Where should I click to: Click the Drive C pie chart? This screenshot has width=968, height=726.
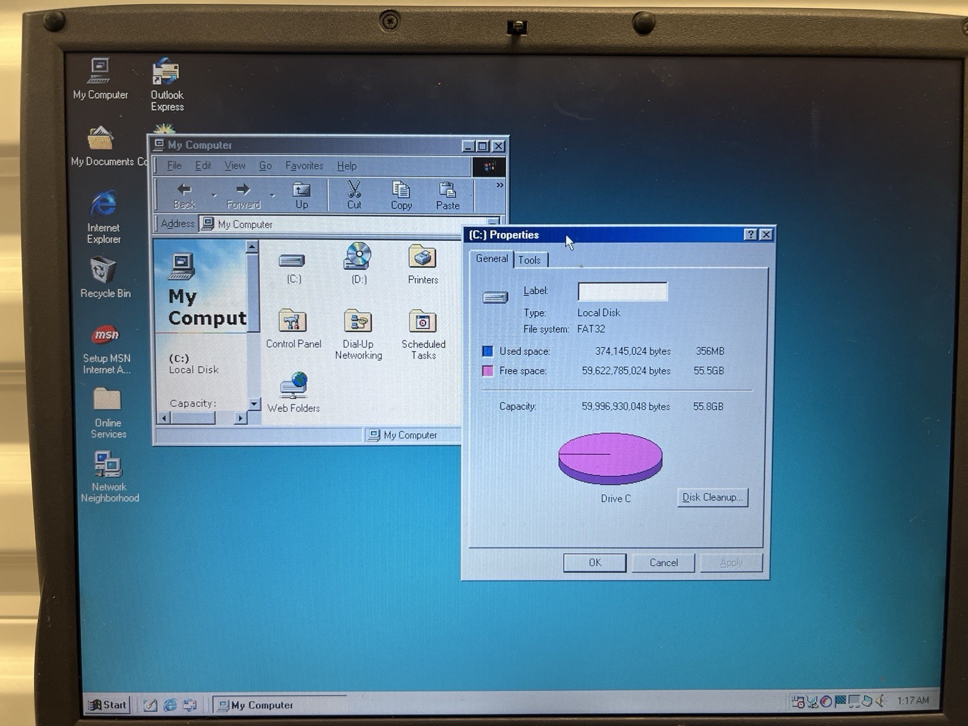(610, 458)
